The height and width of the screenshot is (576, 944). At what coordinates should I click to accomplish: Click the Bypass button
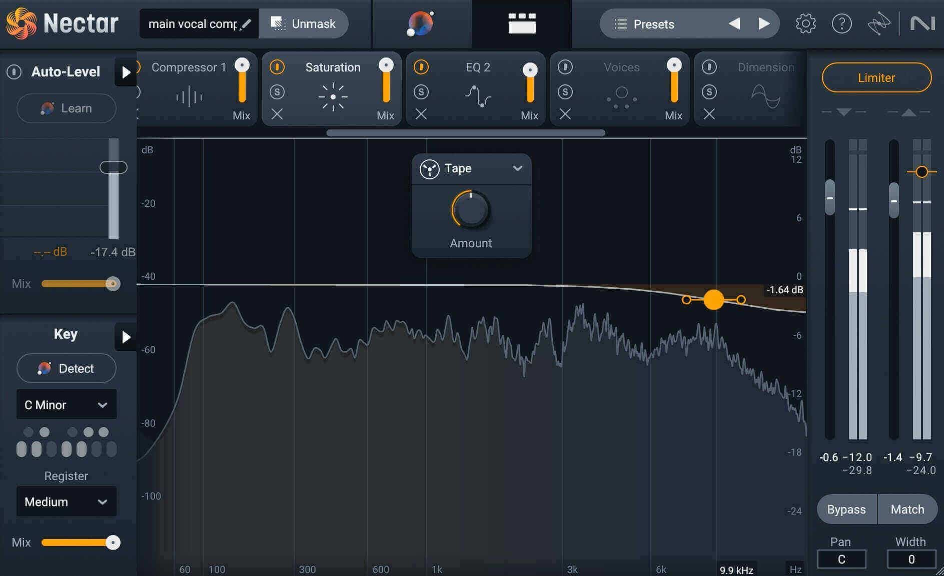[x=846, y=510]
